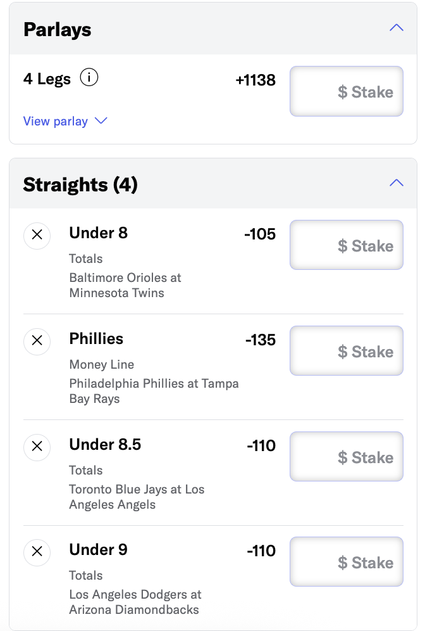This screenshot has width=425, height=631.
Task: Focus the Phillies Money Line stake field
Action: click(x=347, y=351)
